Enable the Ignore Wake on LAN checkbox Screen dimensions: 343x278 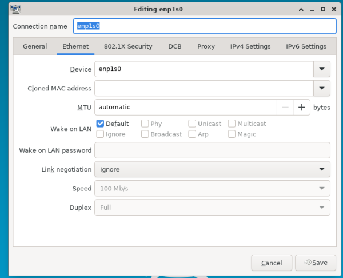[100, 134]
